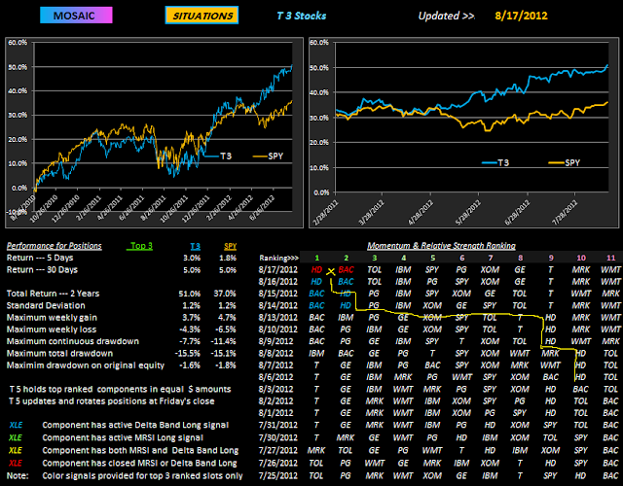Click the MRK cell in 7/27/2012 row rank 1
623x486 pixels.
point(316,451)
